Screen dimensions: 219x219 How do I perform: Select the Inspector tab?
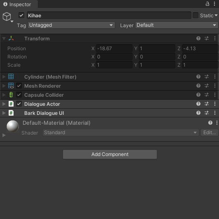(x=17, y=5)
